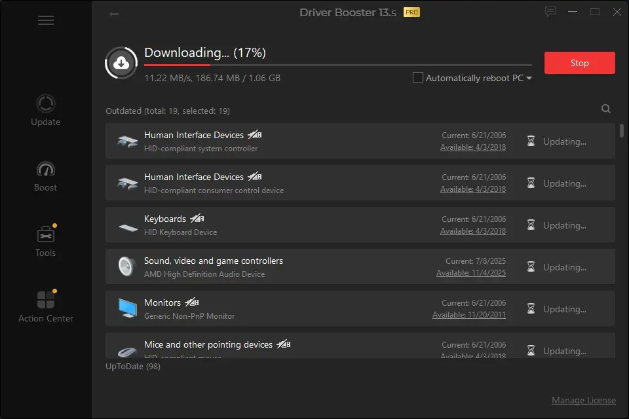Click hourglass icon on Mice pointing devices row

pos(531,350)
